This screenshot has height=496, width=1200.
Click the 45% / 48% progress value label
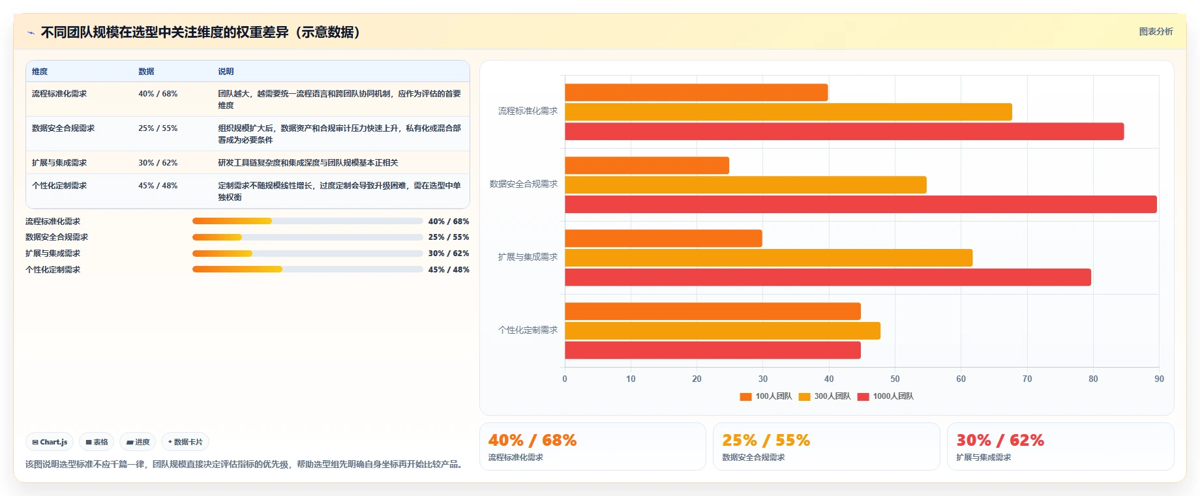449,270
